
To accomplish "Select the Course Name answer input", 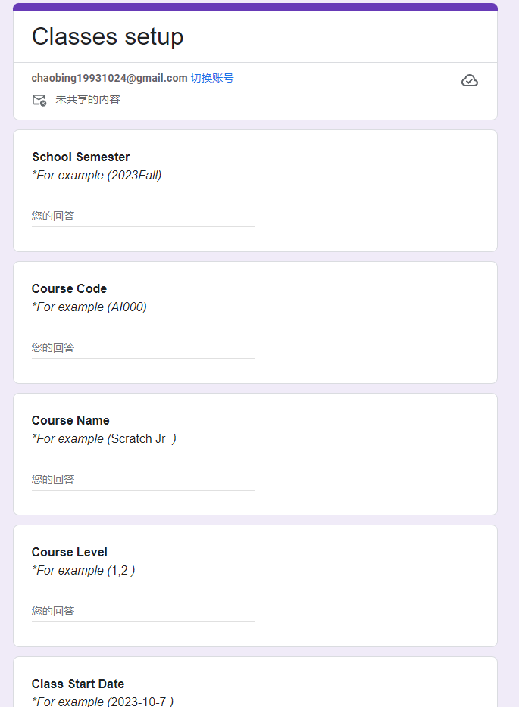I will coord(143,480).
